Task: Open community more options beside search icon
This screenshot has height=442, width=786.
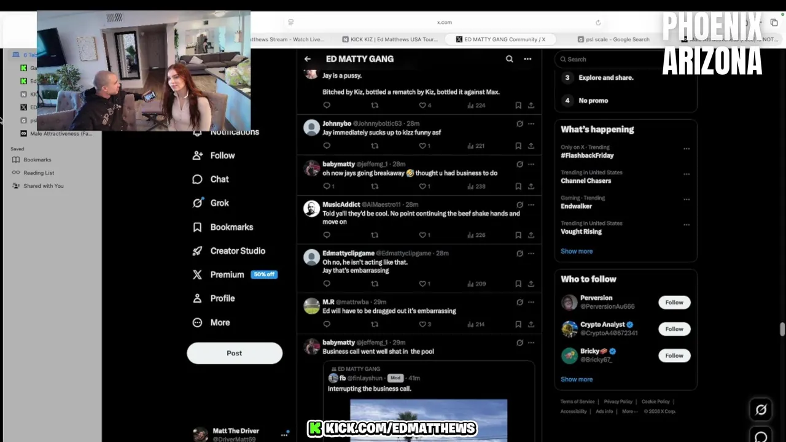Action: (527, 59)
